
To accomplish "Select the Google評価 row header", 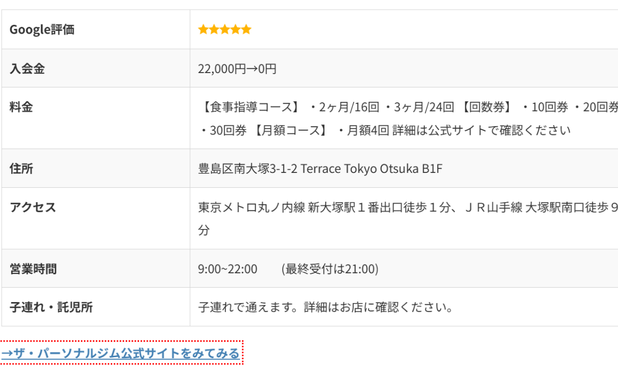I will [96, 29].
